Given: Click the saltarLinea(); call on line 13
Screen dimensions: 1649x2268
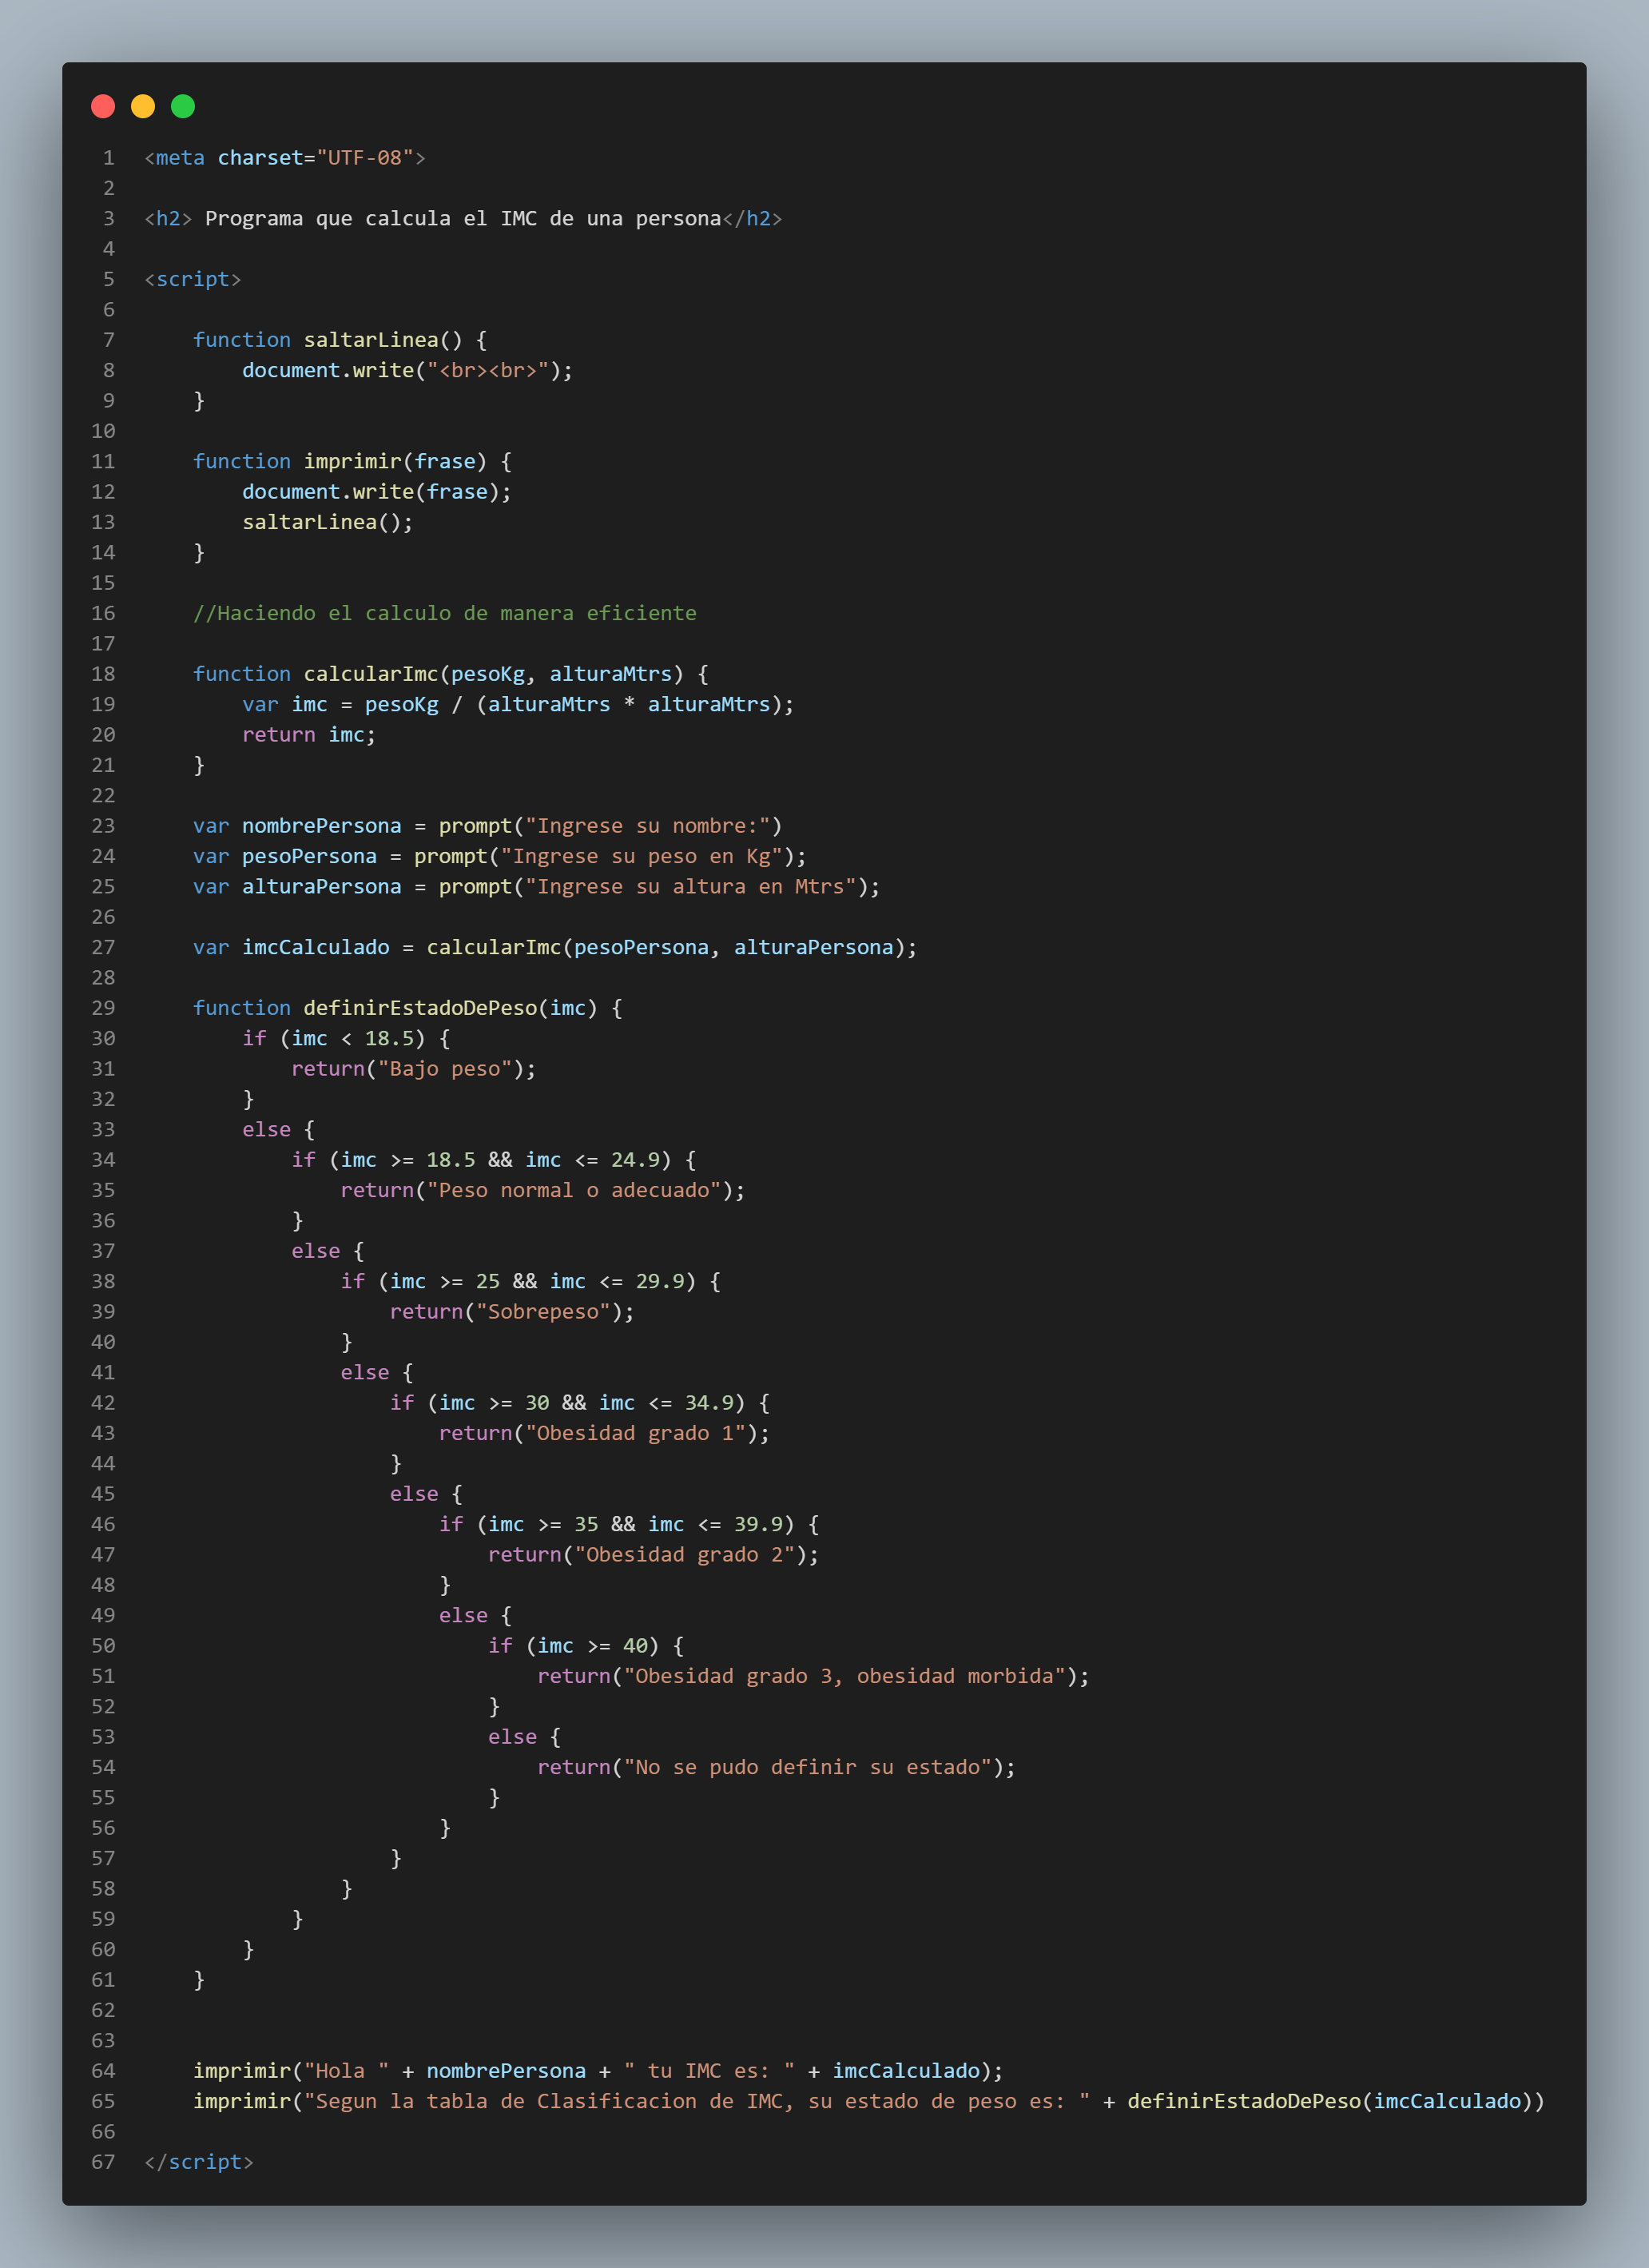Looking at the screenshot, I should click(327, 522).
